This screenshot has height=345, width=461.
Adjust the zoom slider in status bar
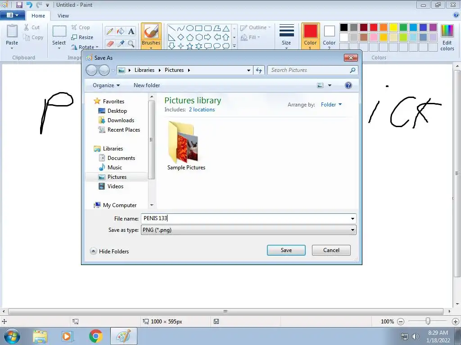click(428, 322)
